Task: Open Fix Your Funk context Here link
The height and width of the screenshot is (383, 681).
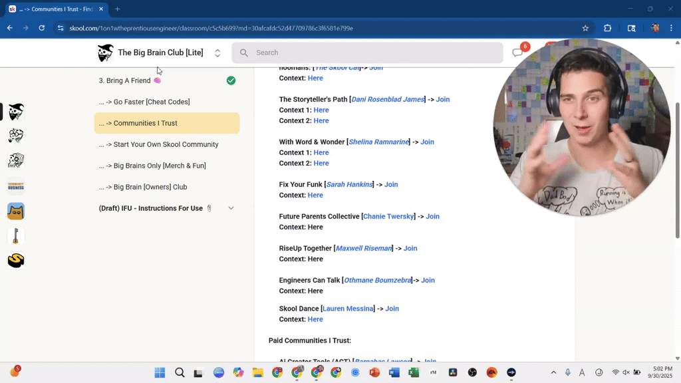Action: coord(315,195)
